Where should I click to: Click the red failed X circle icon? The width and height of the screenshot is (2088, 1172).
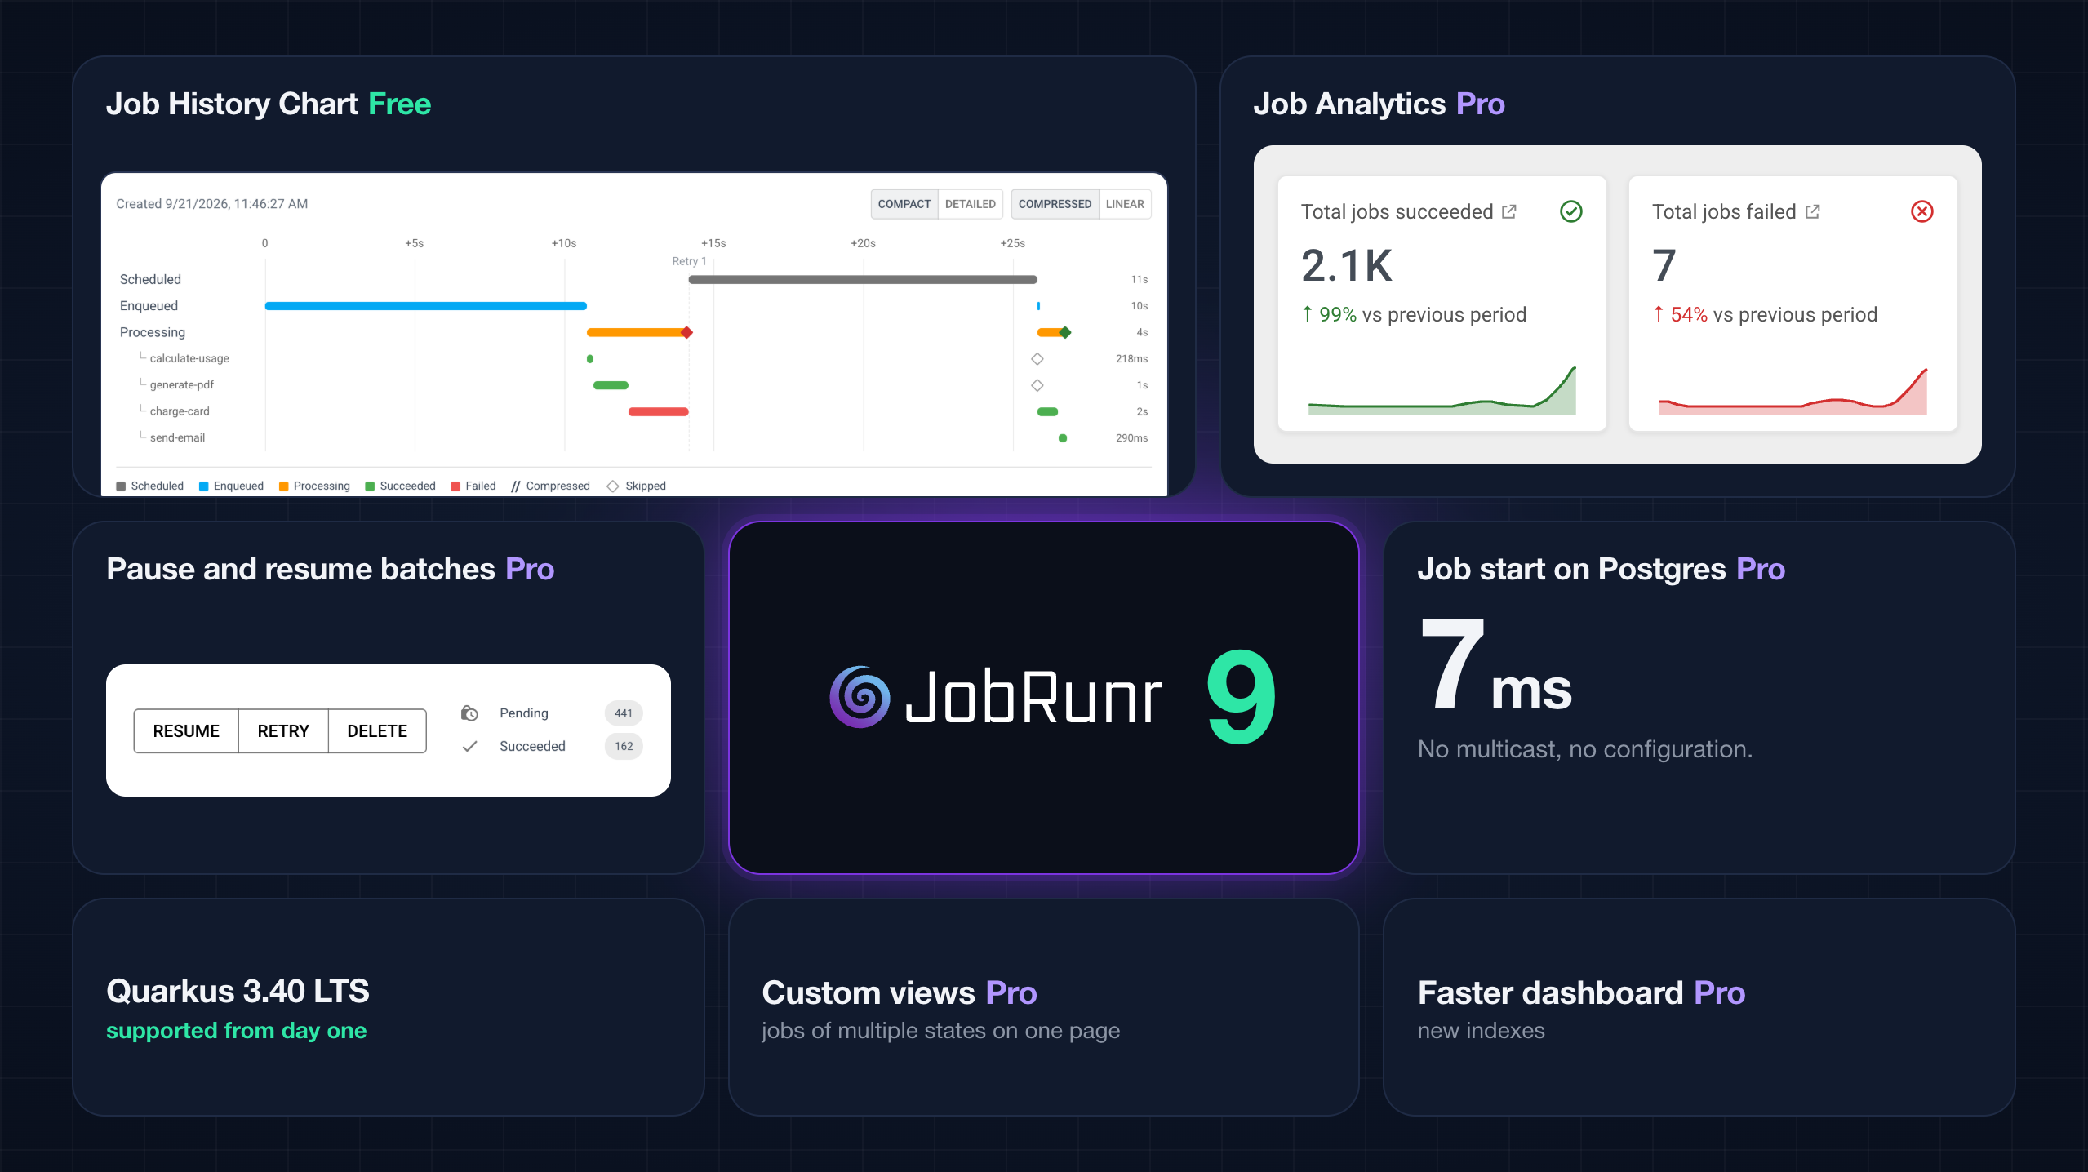(x=1922, y=211)
